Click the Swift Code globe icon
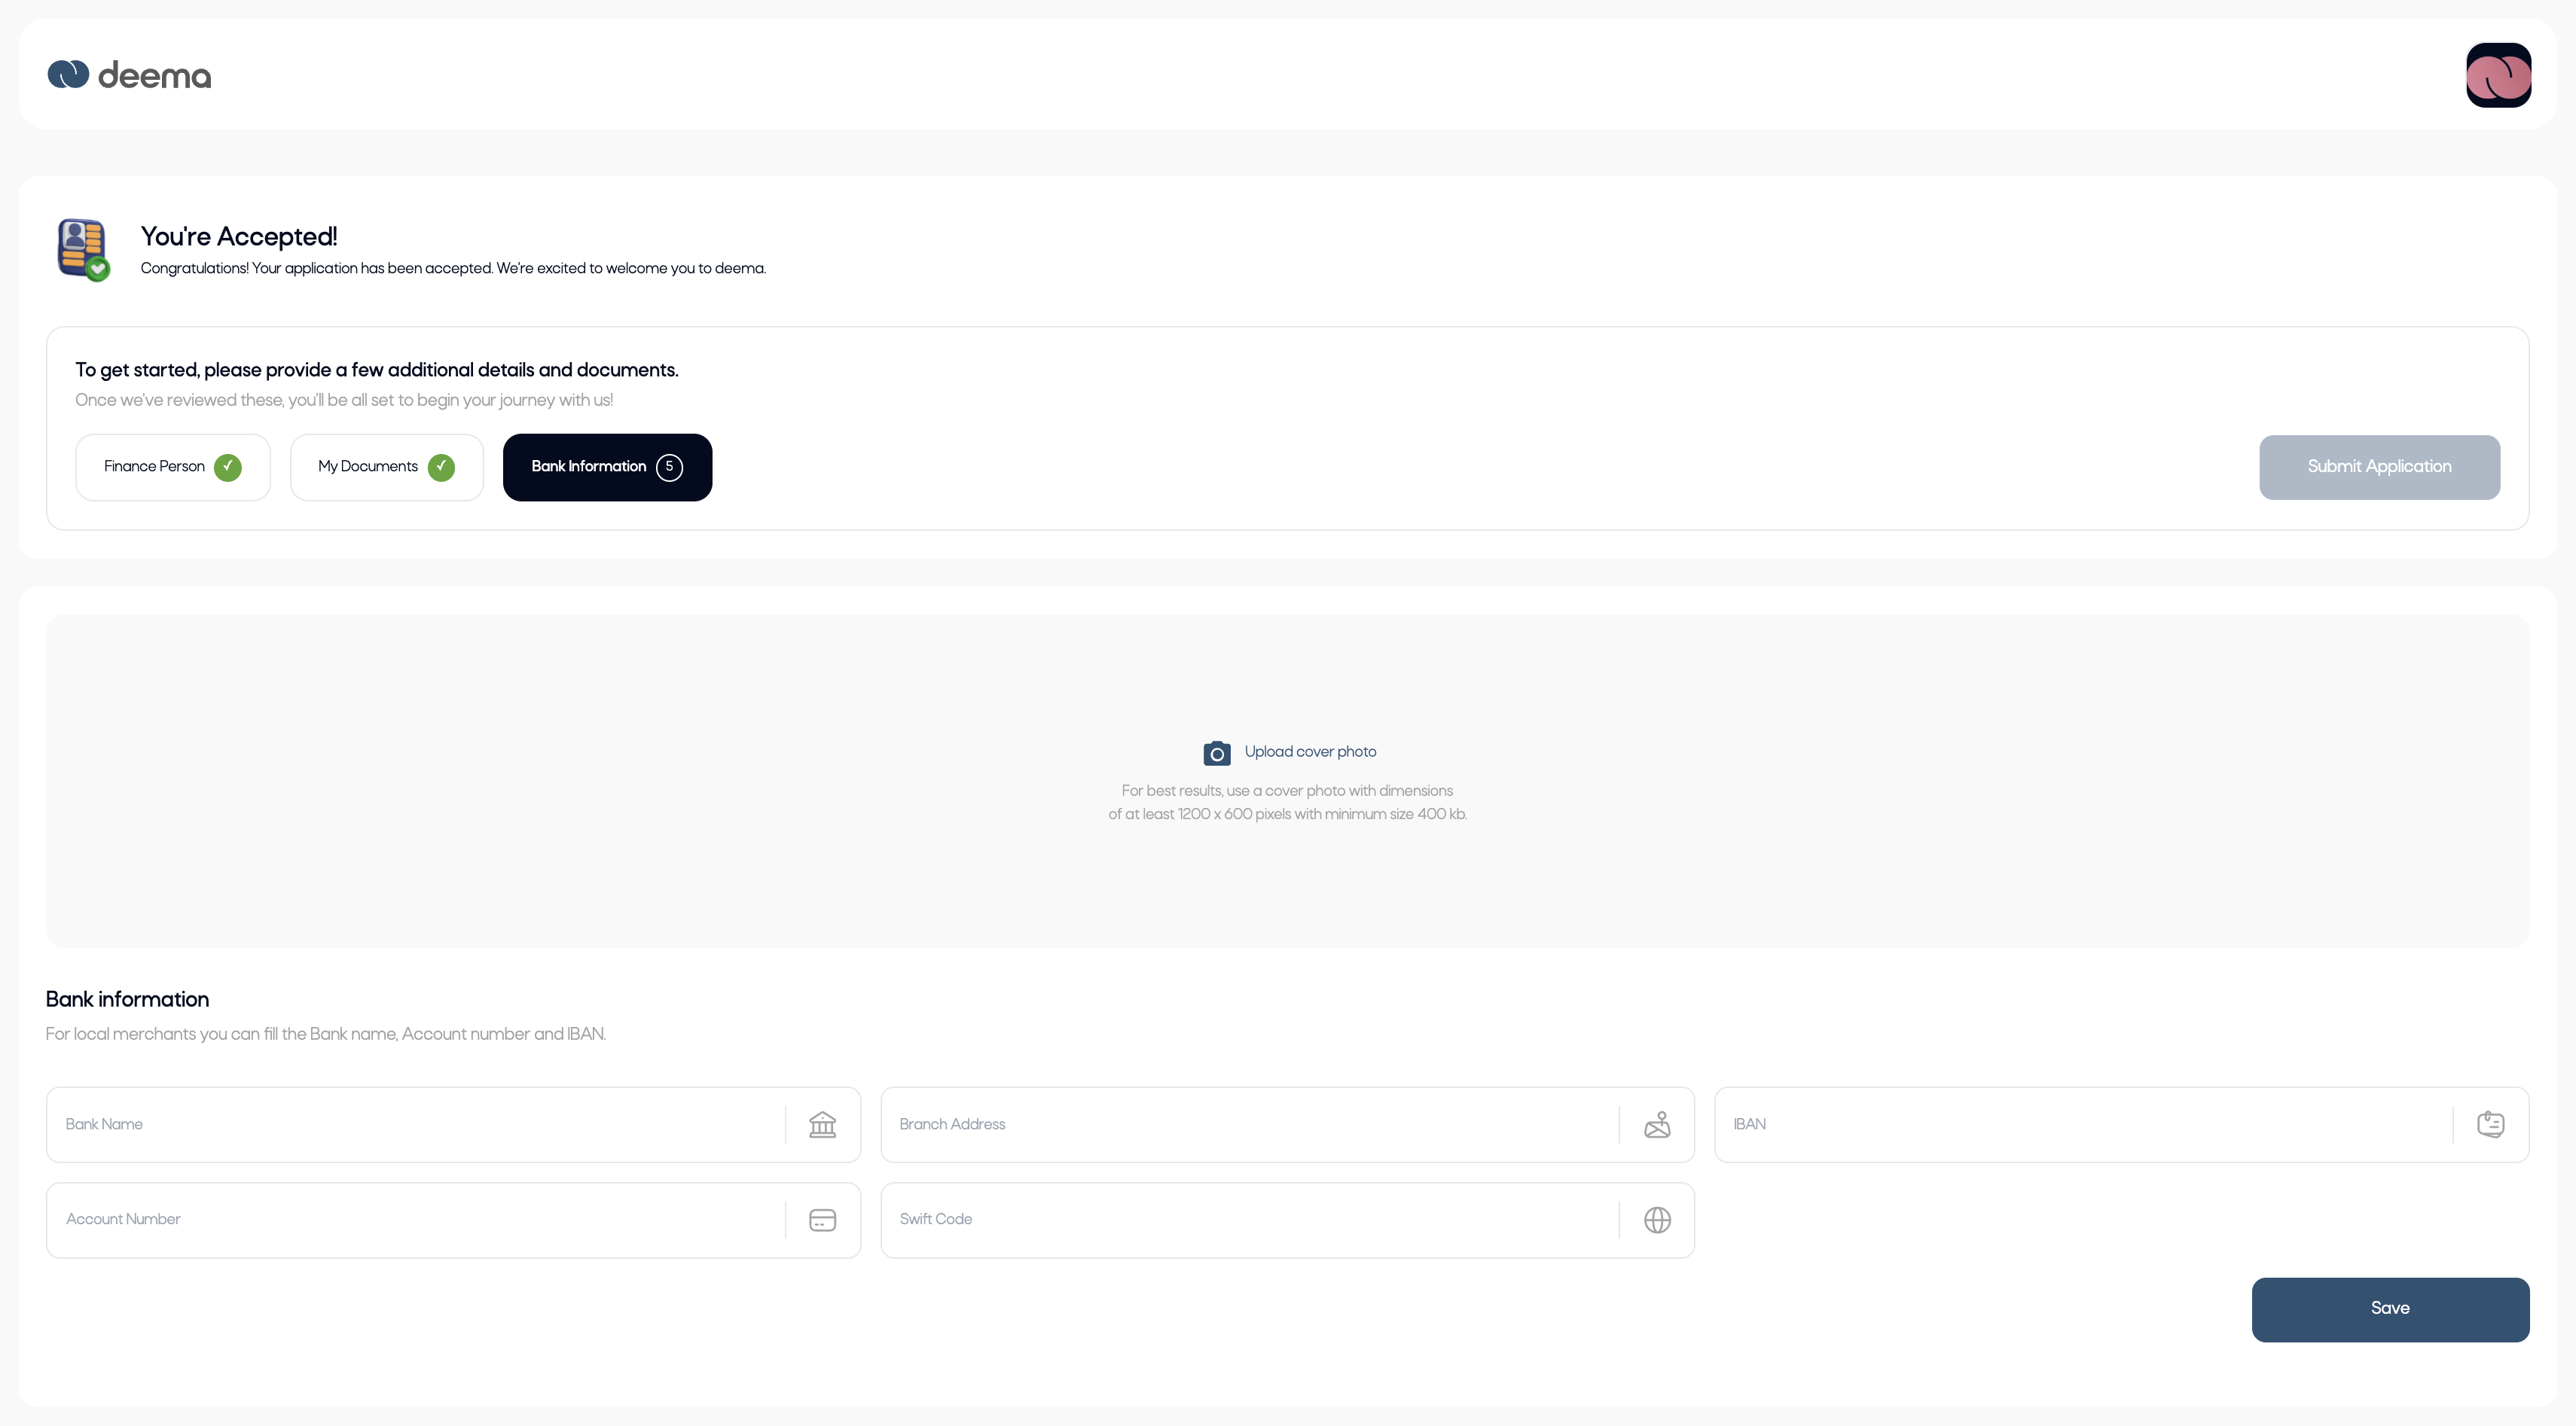 tap(1656, 1220)
